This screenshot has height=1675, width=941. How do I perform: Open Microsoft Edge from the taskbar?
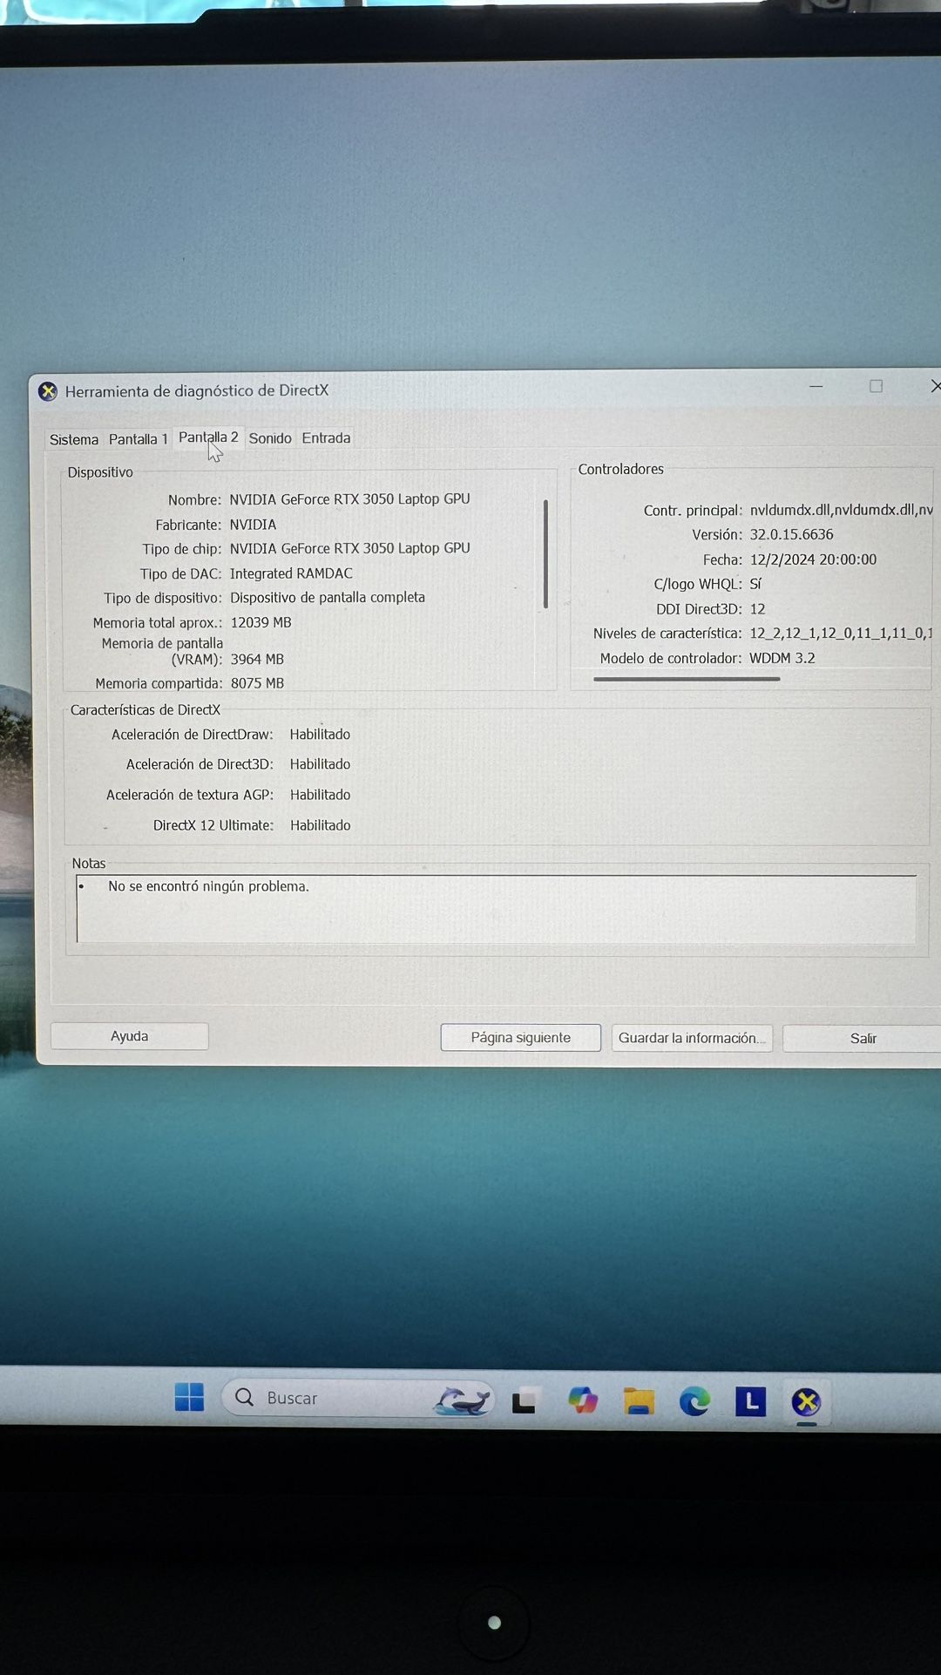coord(694,1401)
